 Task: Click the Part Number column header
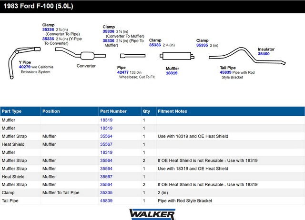[x=120, y=111]
